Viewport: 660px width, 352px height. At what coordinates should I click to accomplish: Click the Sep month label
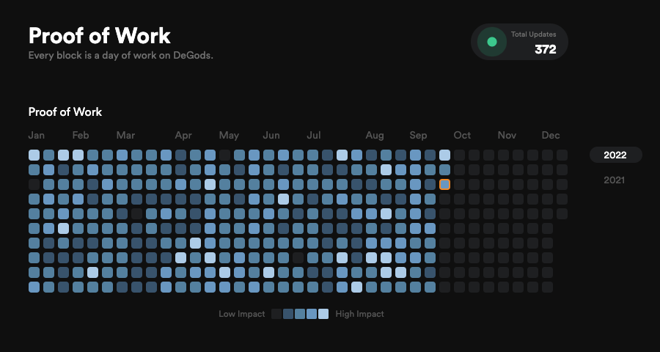pyautogui.click(x=418, y=135)
